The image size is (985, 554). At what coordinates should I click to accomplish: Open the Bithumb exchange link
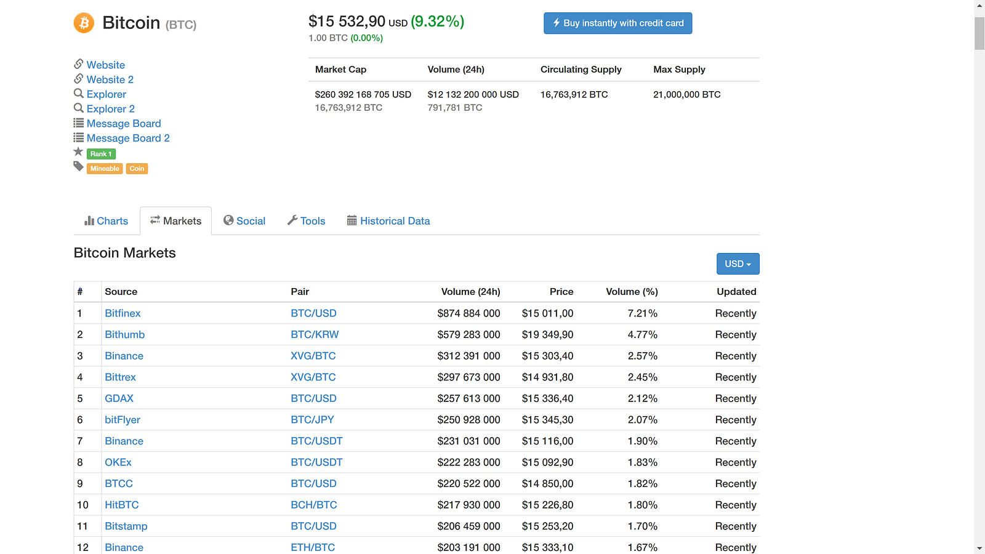click(x=125, y=335)
